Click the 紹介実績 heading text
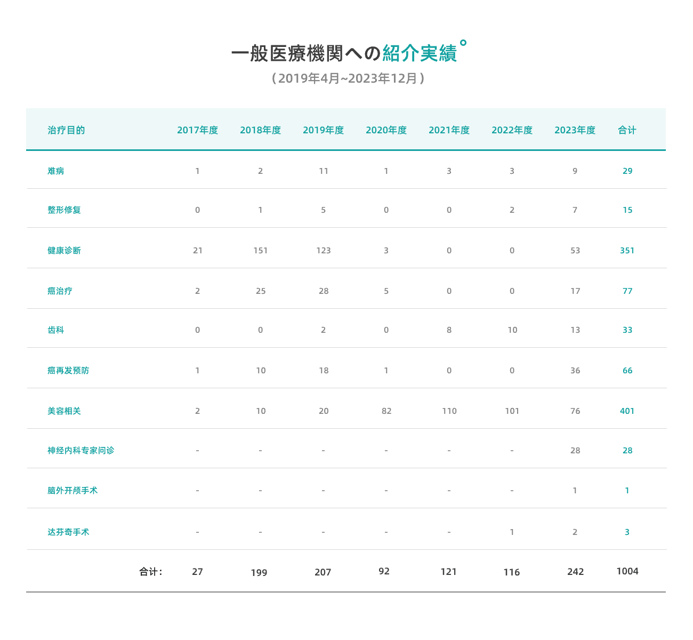The image size is (693, 640). point(420,53)
